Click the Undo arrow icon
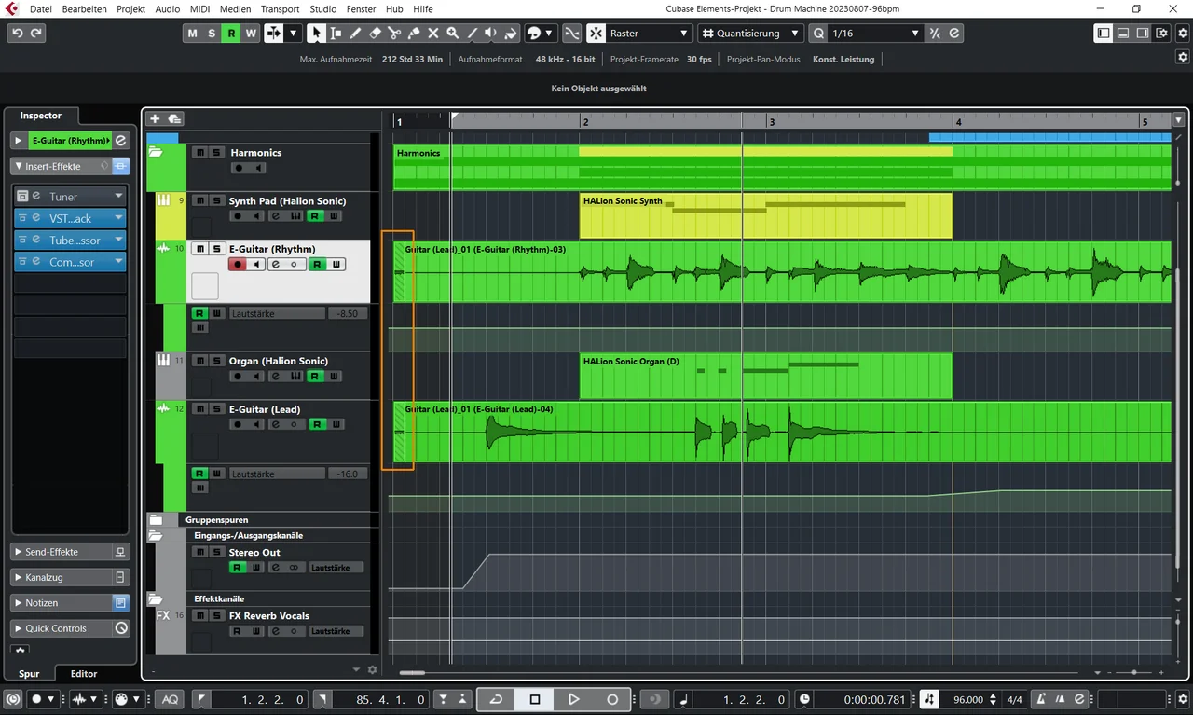This screenshot has height=715, width=1193. click(x=17, y=33)
